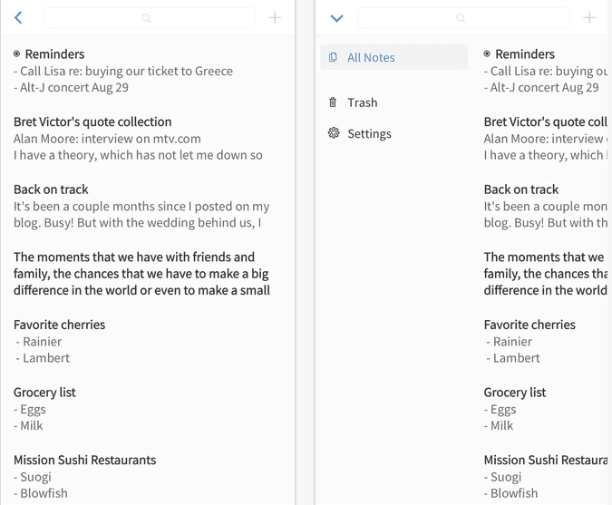Click the Settings gear icon
The width and height of the screenshot is (612, 505).
334,133
